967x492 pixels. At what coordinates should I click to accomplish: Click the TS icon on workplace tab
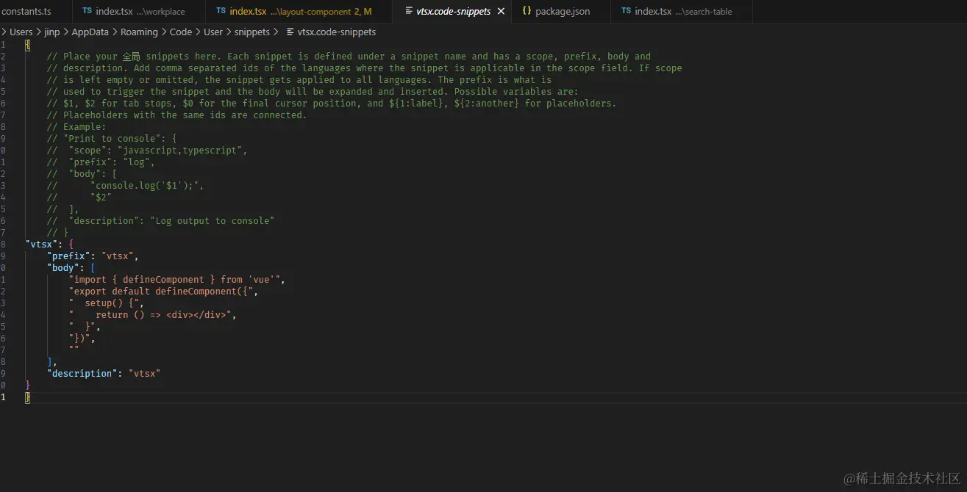(x=87, y=11)
